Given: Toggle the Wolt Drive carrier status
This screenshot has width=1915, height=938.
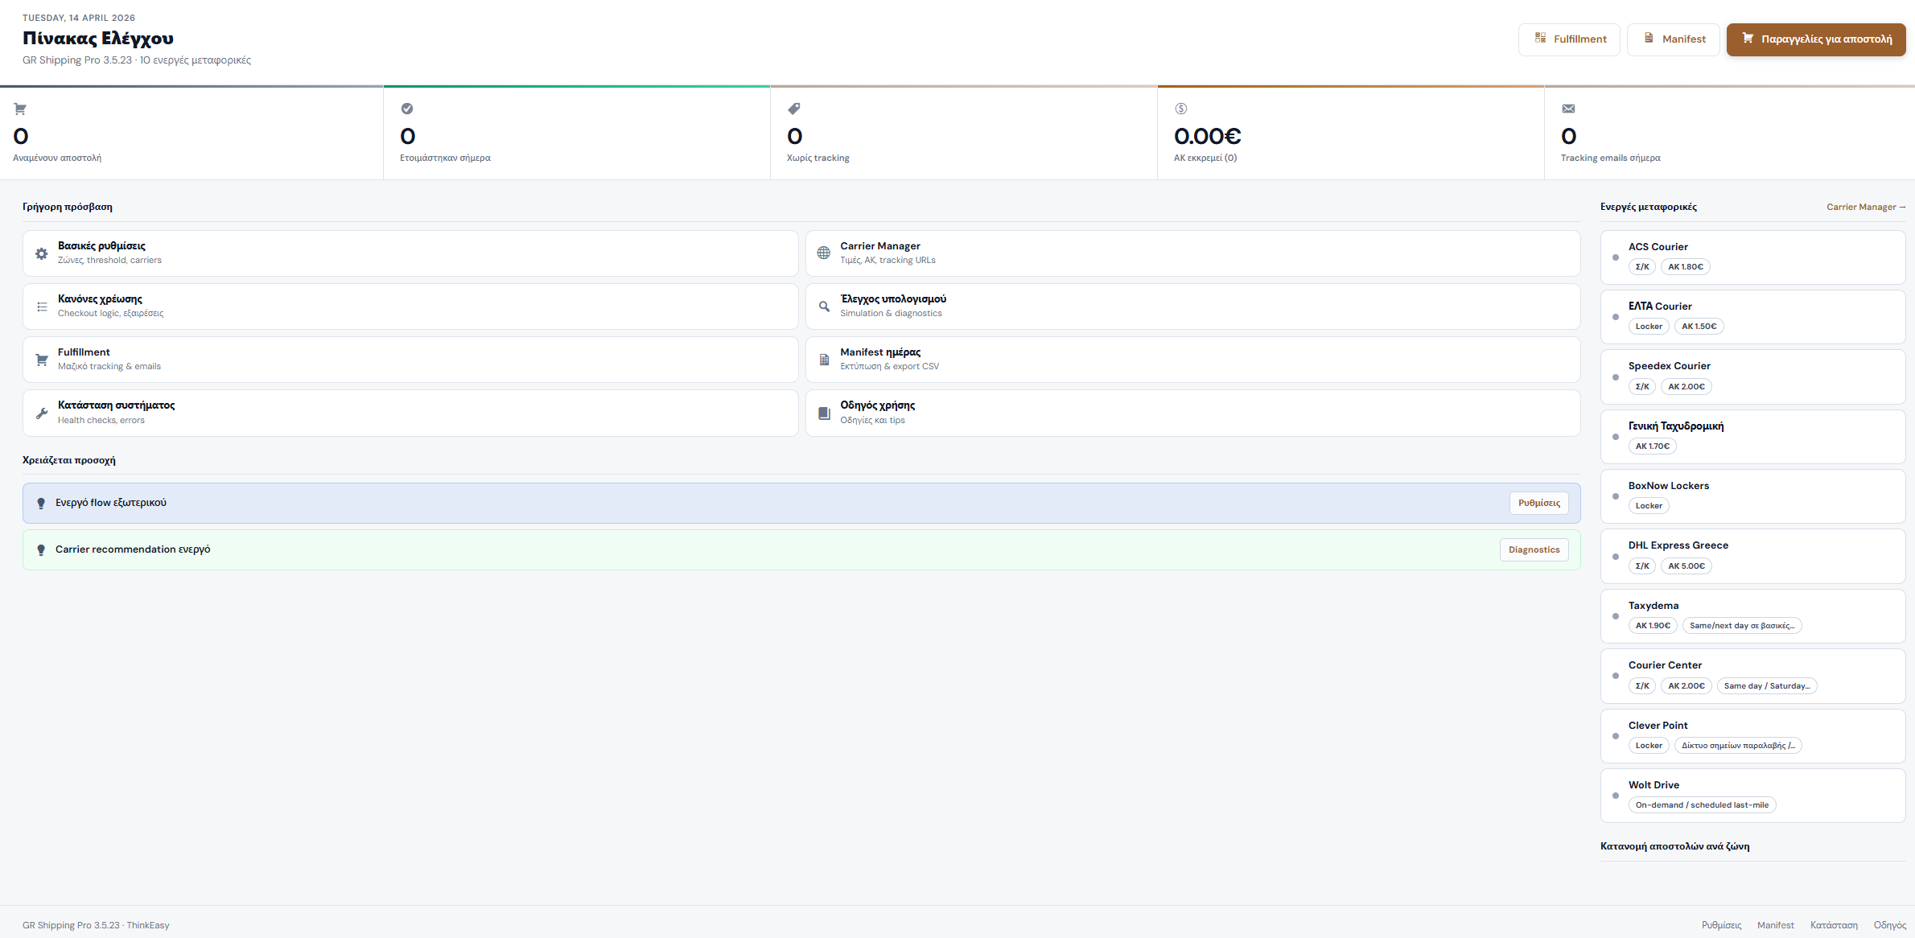Looking at the screenshot, I should [x=1616, y=795].
